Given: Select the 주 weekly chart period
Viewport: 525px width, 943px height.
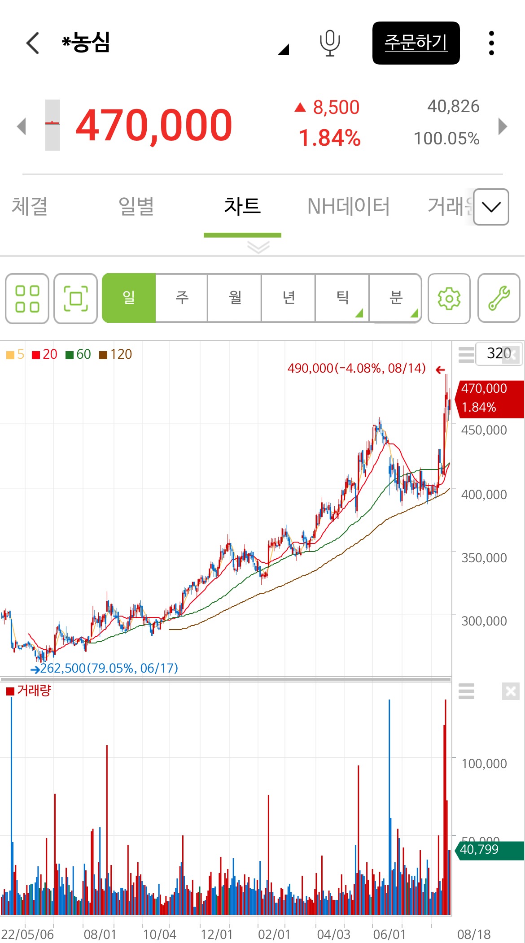Looking at the screenshot, I should click(182, 298).
